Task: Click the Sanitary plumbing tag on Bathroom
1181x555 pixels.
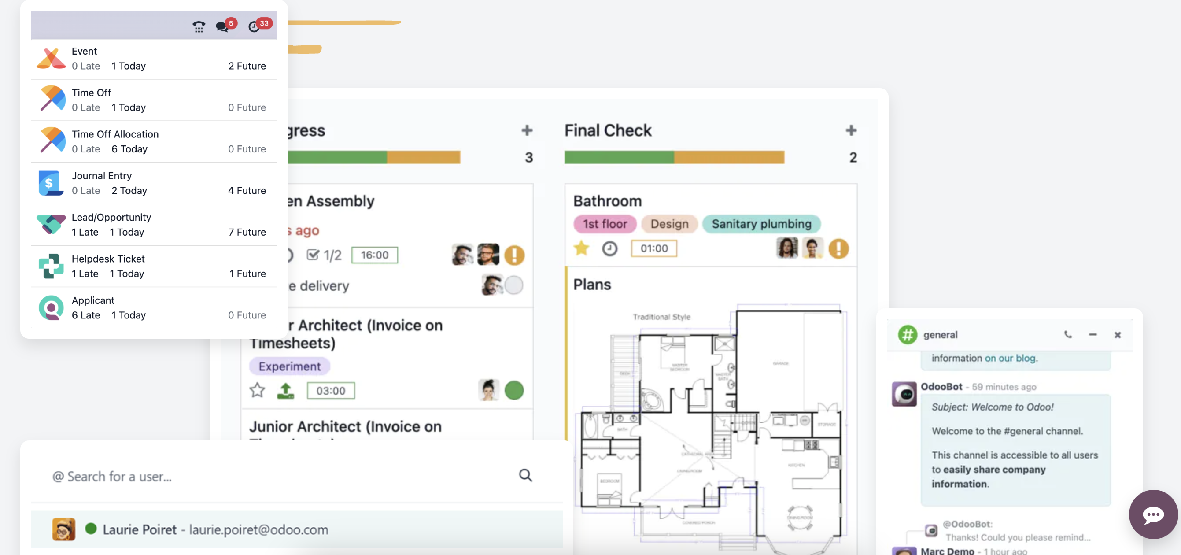Action: (x=761, y=224)
